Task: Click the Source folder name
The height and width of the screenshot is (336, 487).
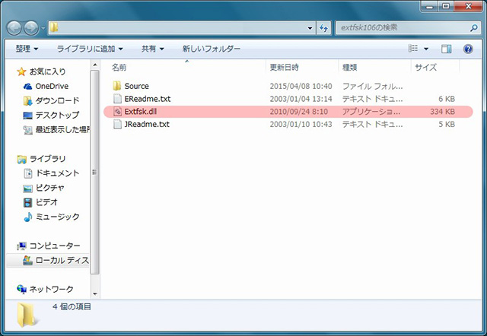Action: pyautogui.click(x=137, y=86)
